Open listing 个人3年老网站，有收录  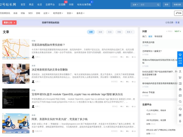coord(156,110)
